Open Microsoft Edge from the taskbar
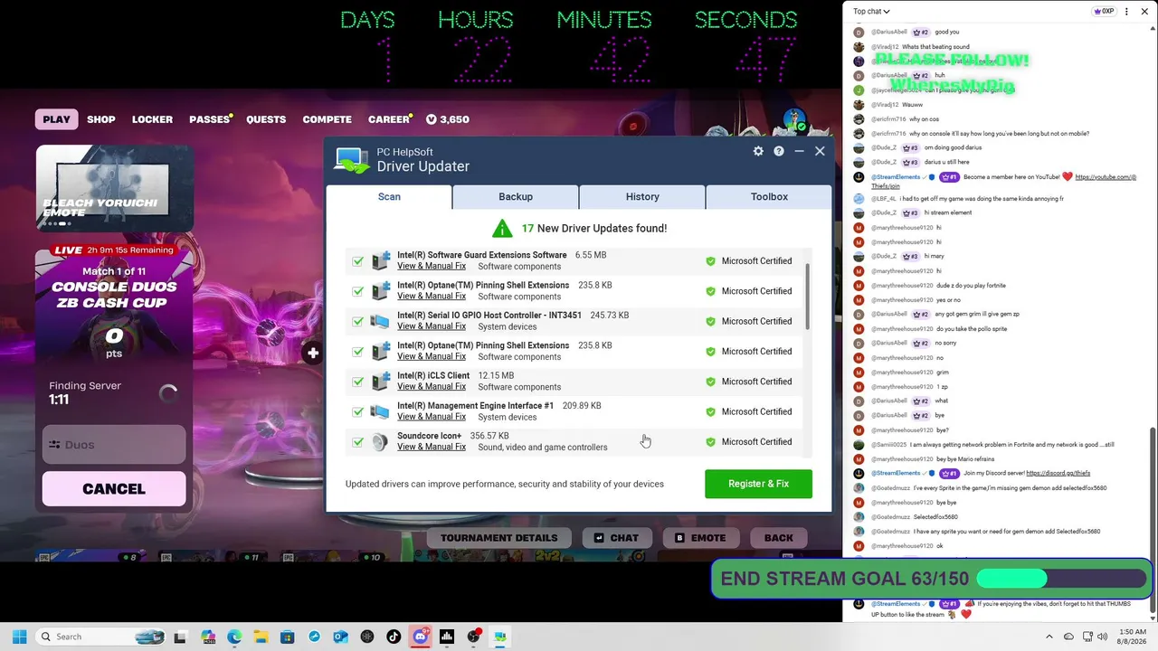 tap(234, 637)
